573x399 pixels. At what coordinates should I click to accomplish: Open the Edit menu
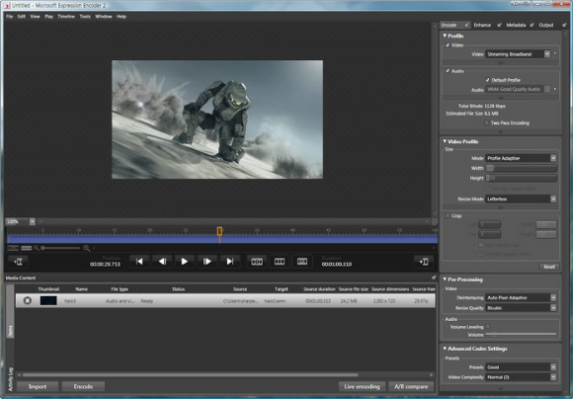[22, 17]
